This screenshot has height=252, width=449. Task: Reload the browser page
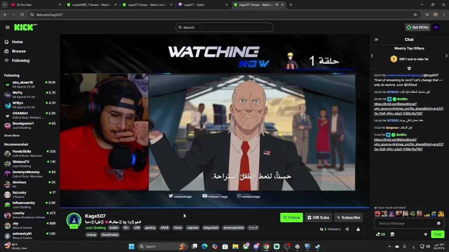[22, 15]
